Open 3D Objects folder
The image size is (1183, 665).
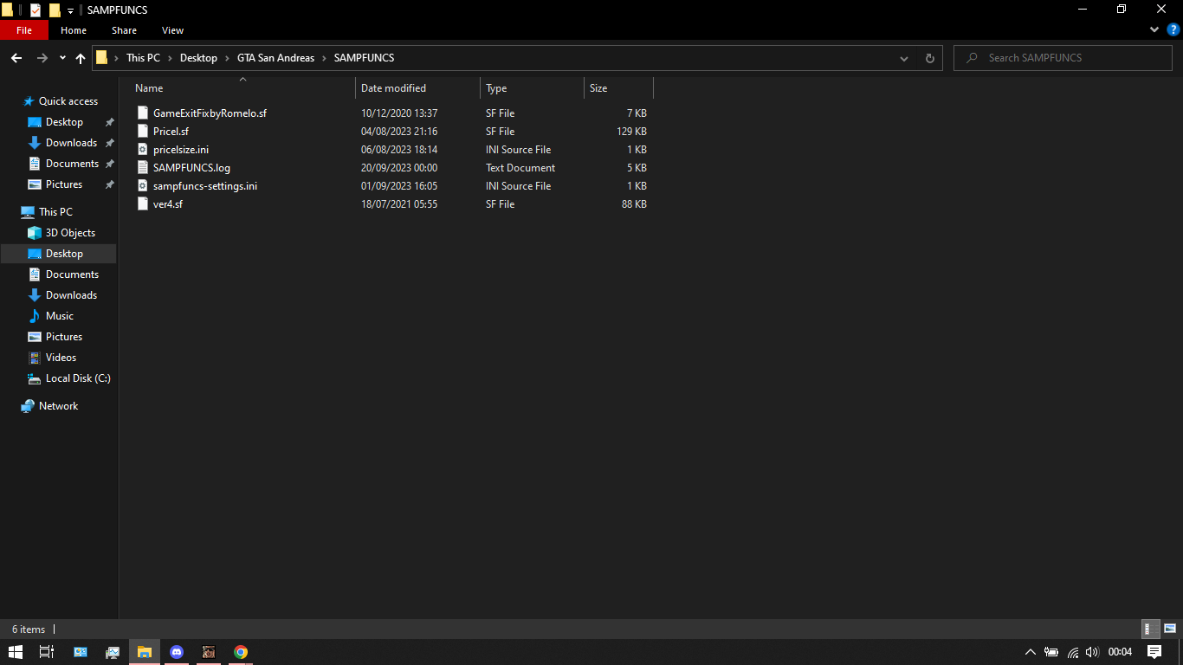[70, 233]
